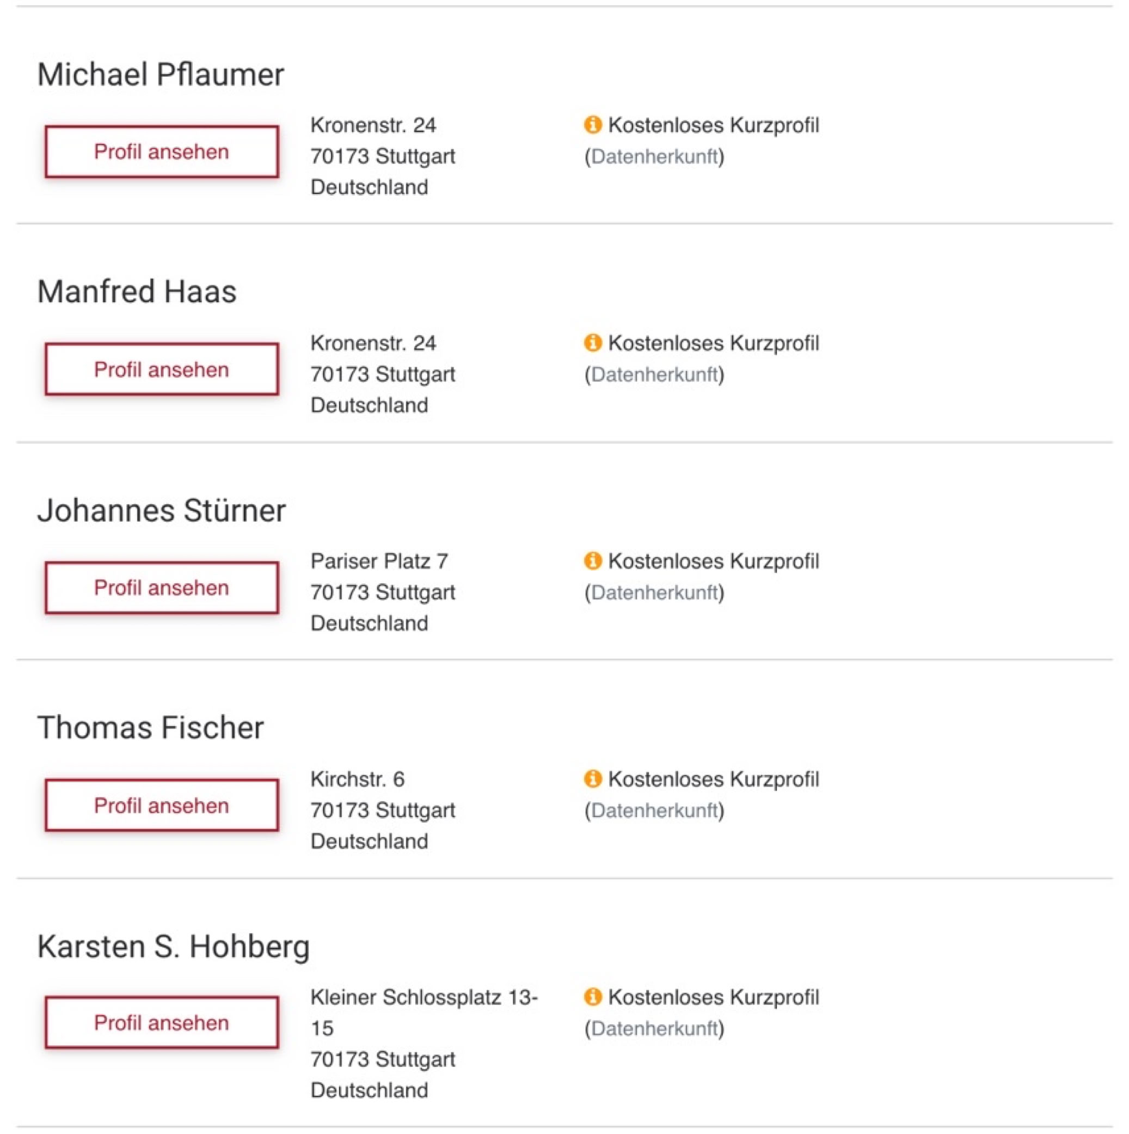Image resolution: width=1129 pixels, height=1134 pixels.
Task: Click info icon beside Thomas Fischer's Kurzprofil
Action: coord(592,779)
